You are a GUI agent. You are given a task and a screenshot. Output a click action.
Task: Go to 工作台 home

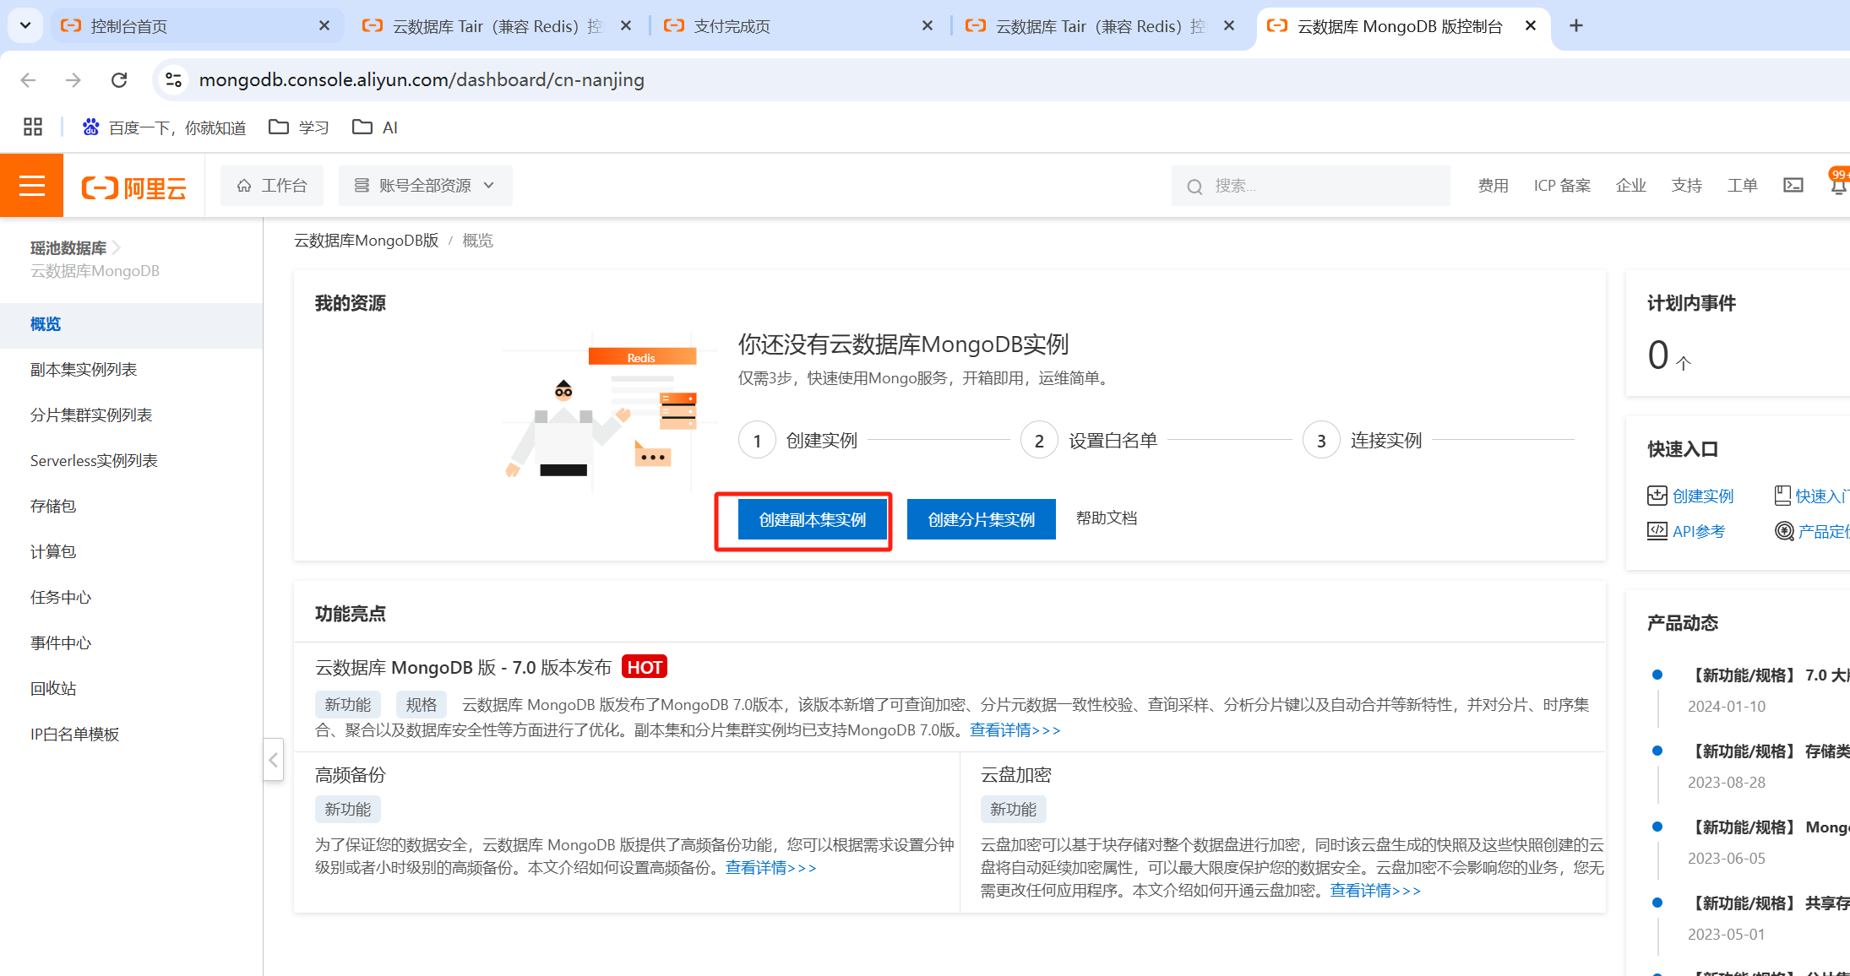[x=271, y=185]
